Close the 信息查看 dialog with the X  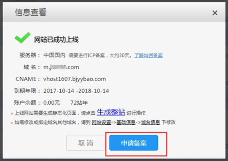215,13
